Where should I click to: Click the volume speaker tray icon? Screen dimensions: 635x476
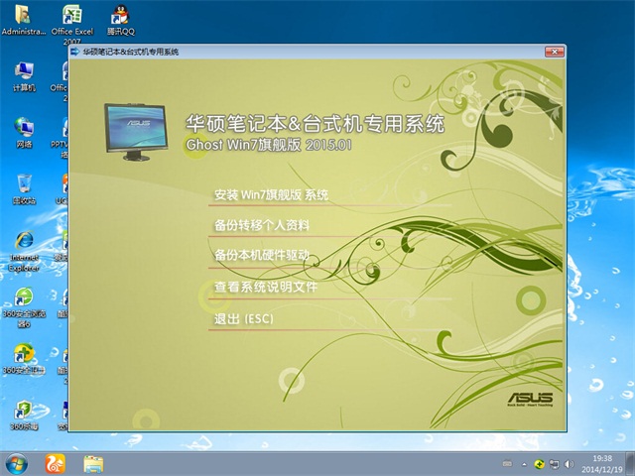[570, 463]
